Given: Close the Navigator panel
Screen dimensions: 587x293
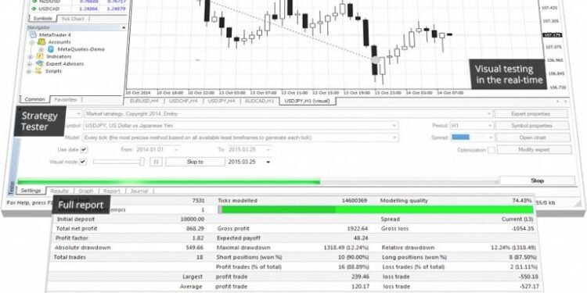Looking at the screenshot, I should tap(124, 27).
